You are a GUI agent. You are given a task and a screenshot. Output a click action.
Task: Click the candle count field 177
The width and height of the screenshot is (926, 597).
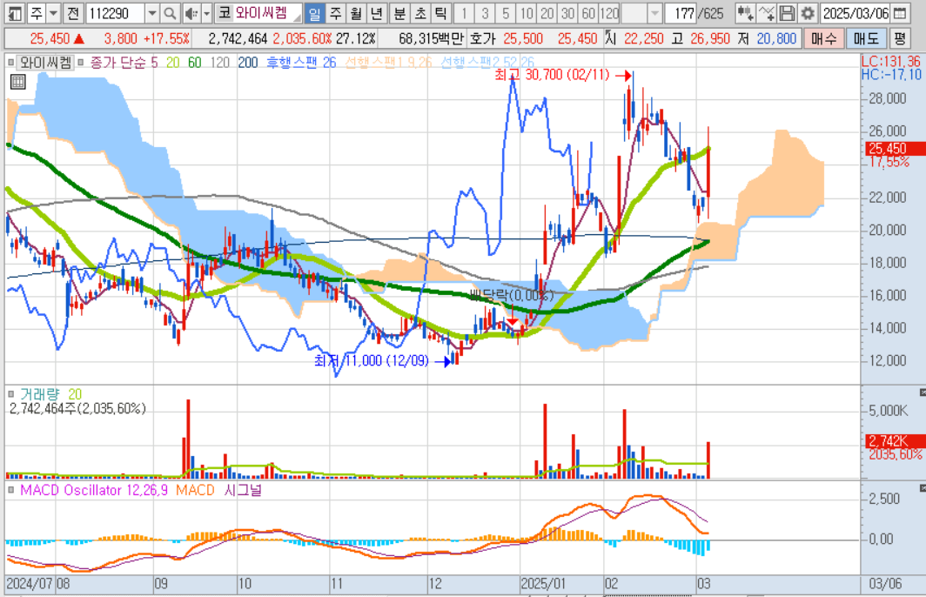click(x=681, y=12)
